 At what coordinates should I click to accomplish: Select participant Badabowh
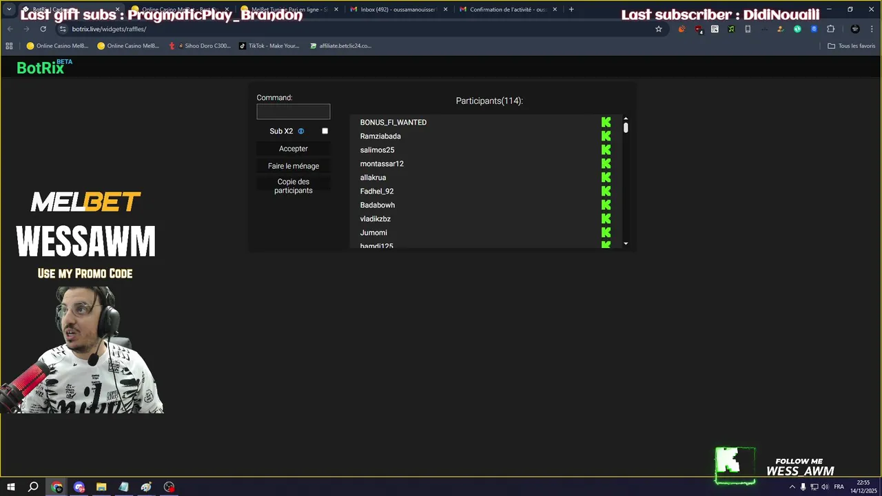pyautogui.click(x=378, y=205)
